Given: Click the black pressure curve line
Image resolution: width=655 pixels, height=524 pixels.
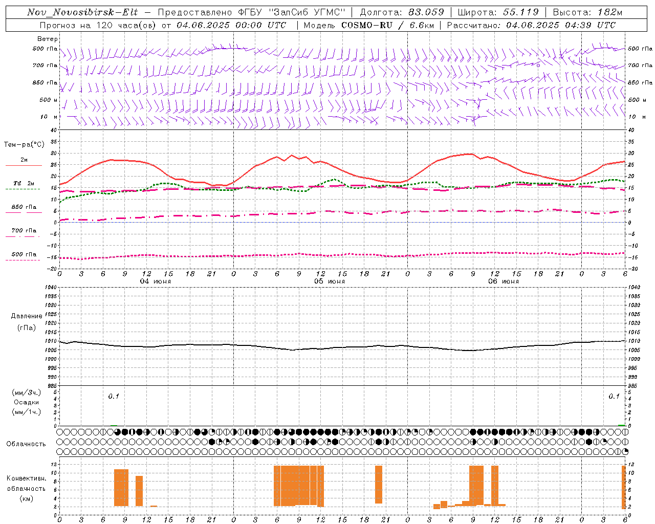Looking at the screenshot, I should pyautogui.click(x=342, y=347).
